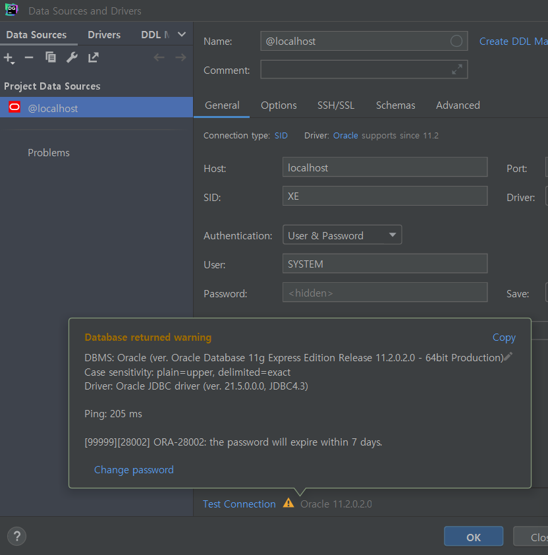This screenshot has height=555, width=548.
Task: Switch to the Drivers tab
Action: [x=104, y=35]
